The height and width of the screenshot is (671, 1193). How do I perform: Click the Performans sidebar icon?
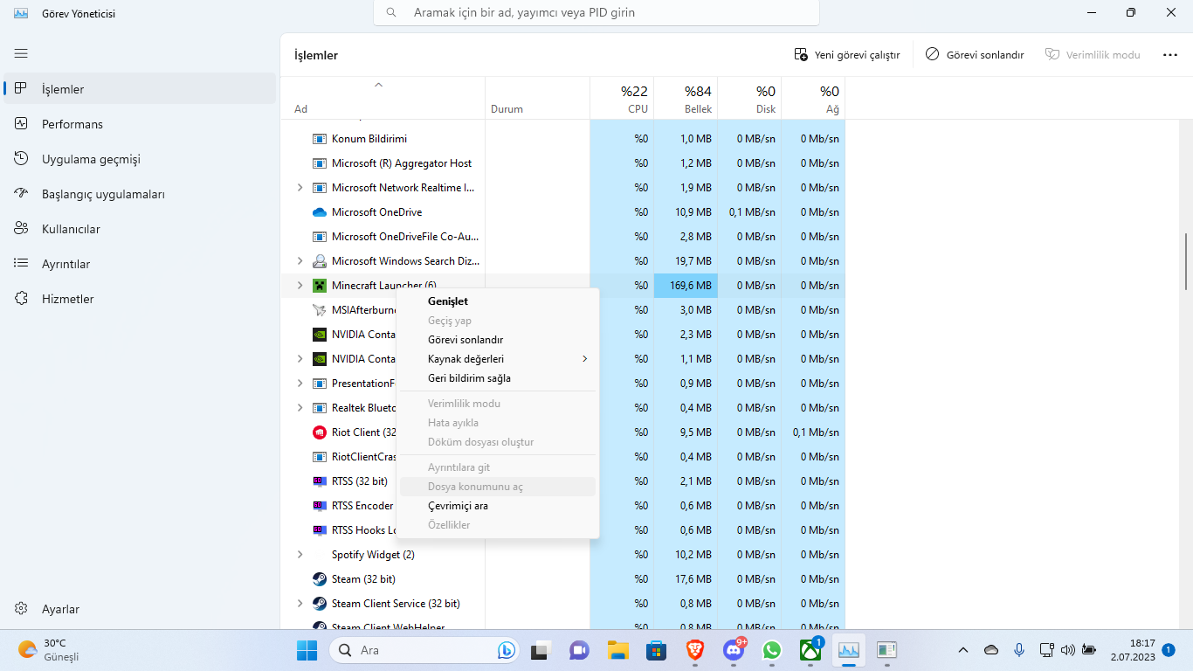22,124
